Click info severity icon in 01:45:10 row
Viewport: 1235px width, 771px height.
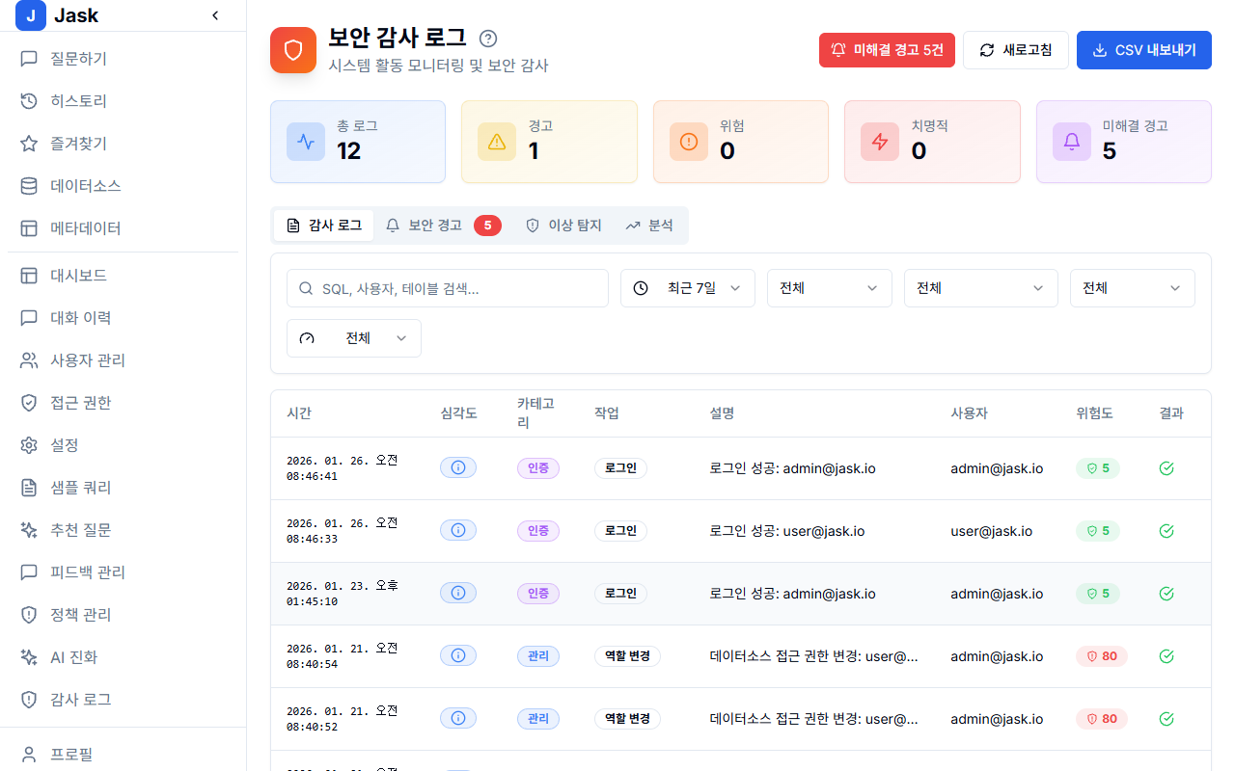458,594
